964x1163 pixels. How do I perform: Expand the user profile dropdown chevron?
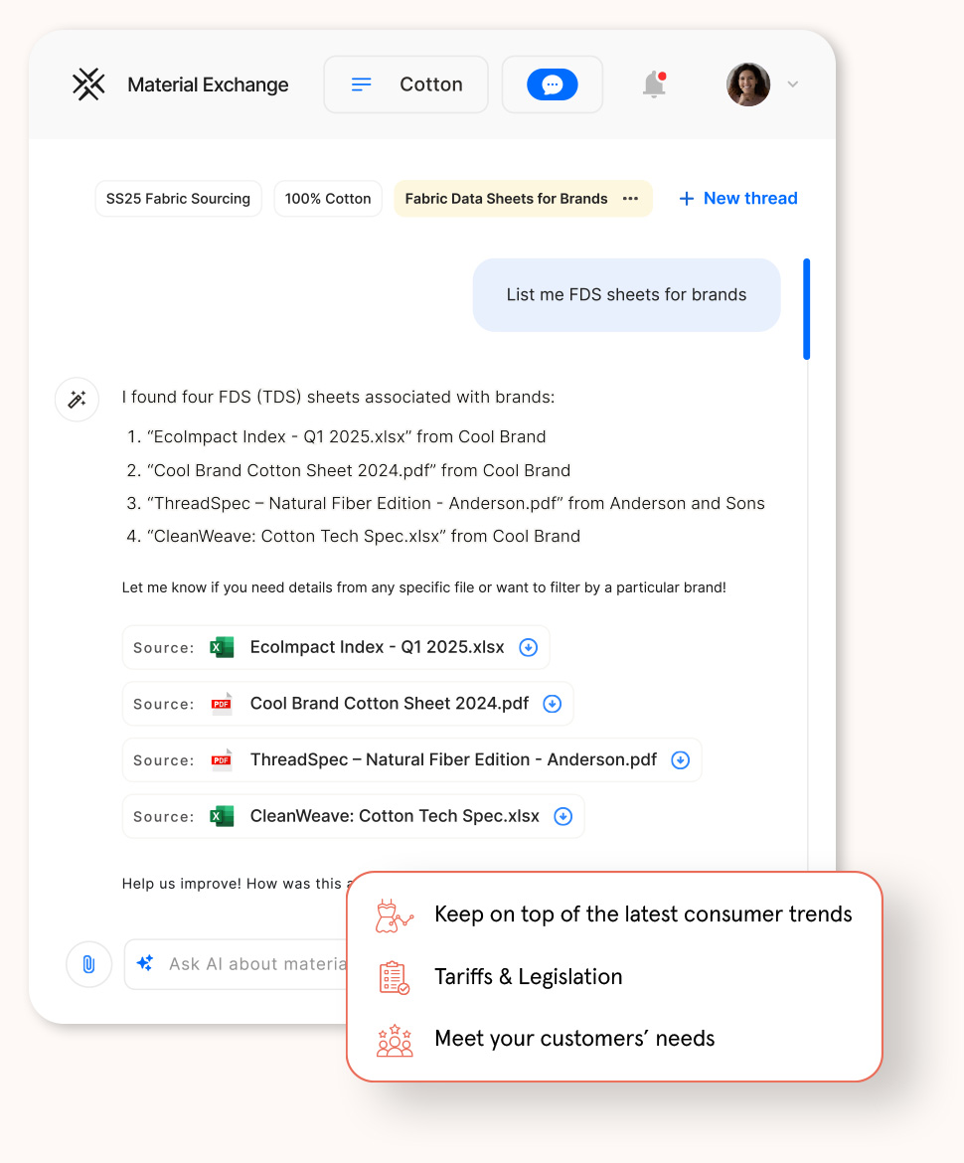click(x=793, y=84)
